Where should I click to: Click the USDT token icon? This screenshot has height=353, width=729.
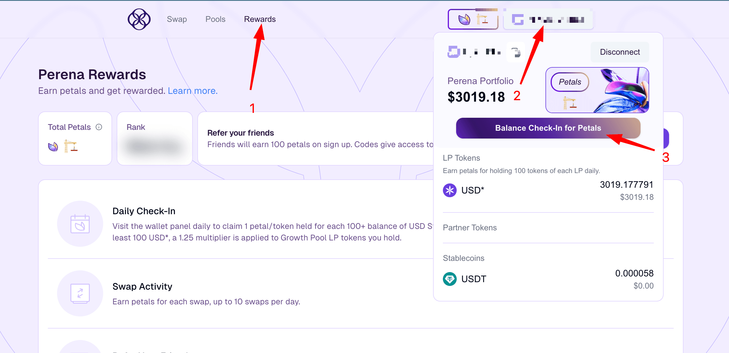(x=450, y=279)
